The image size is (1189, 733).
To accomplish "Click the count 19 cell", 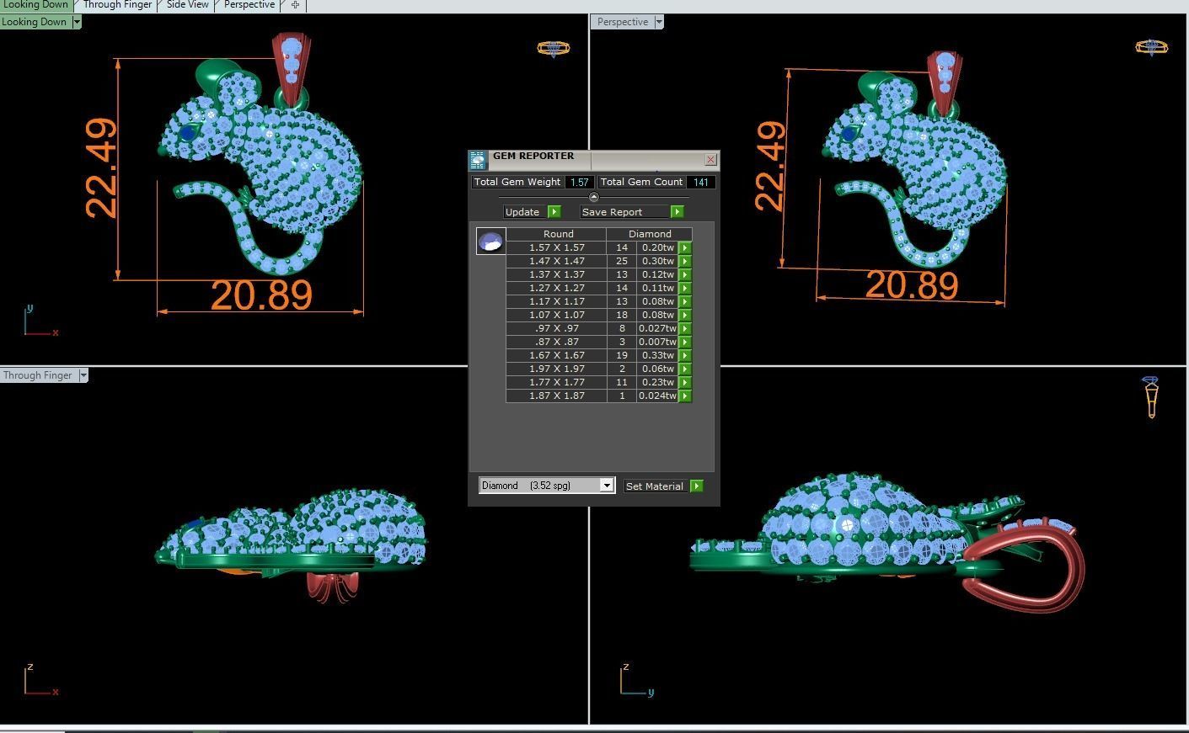I will (622, 355).
